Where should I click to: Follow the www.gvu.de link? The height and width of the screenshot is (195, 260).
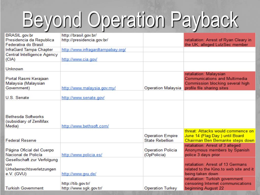coord(79,174)
